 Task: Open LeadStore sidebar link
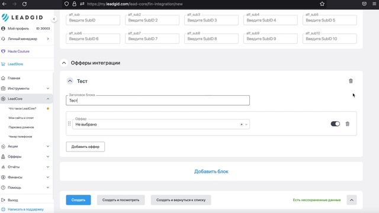coord(15,64)
